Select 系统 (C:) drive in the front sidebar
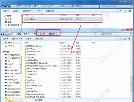This screenshot has width=134, height=102. click(x=9, y=42)
